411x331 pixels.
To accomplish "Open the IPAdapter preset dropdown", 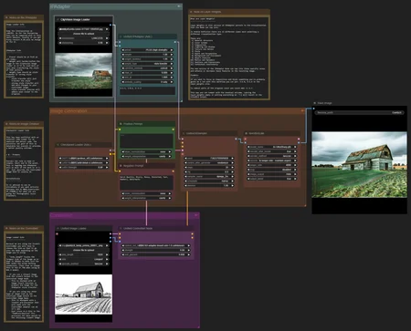I will [147, 50].
